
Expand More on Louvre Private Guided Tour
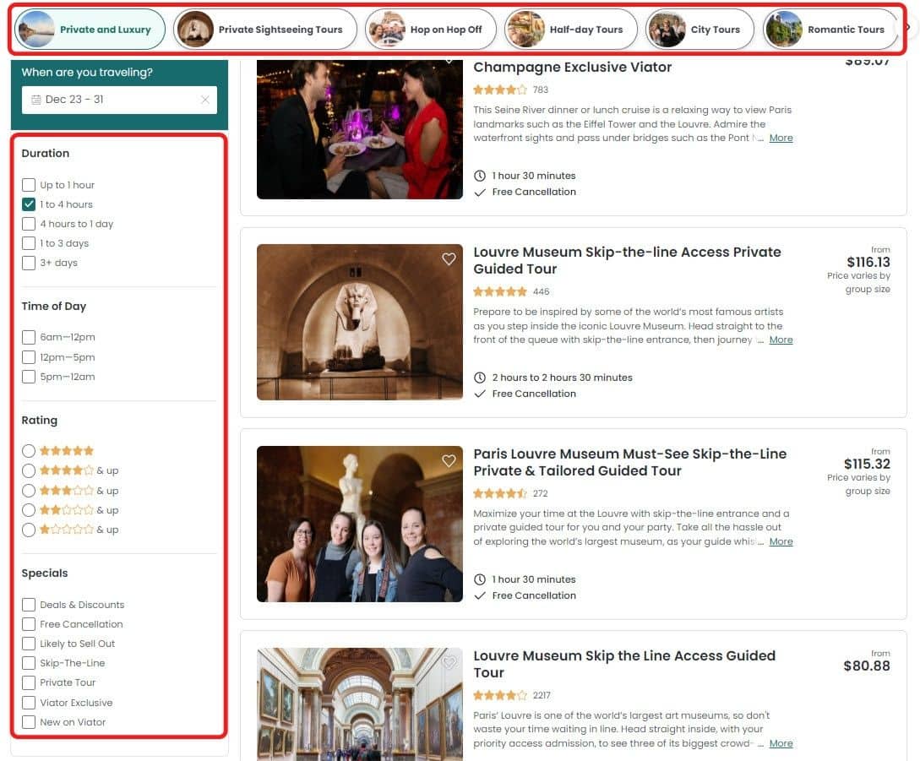coord(781,340)
